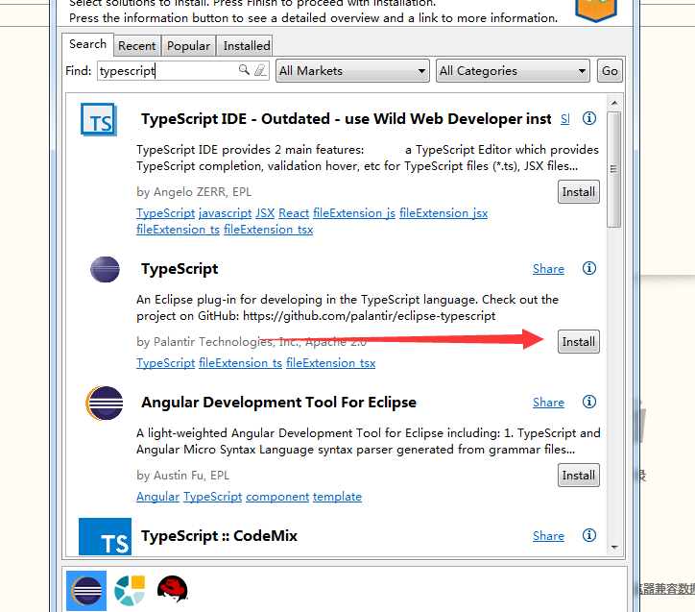This screenshot has width=695, height=612.
Task: Install the TypeScript IDE plugin
Action: 579,192
